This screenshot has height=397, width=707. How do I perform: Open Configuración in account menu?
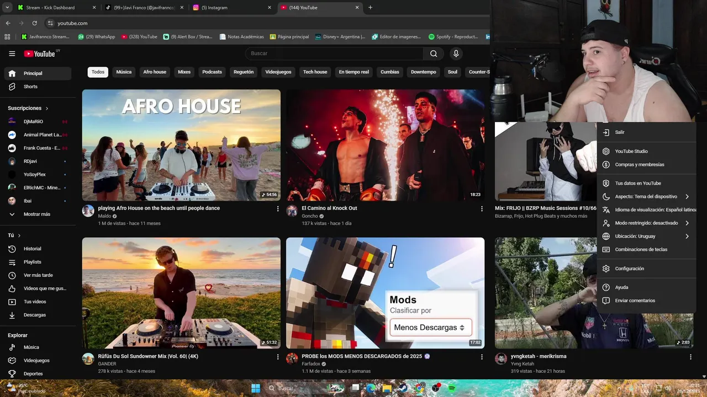[x=647, y=269]
